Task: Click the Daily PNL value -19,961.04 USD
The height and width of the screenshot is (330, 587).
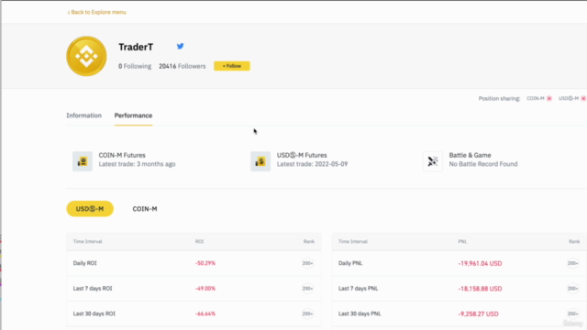Action: point(480,263)
